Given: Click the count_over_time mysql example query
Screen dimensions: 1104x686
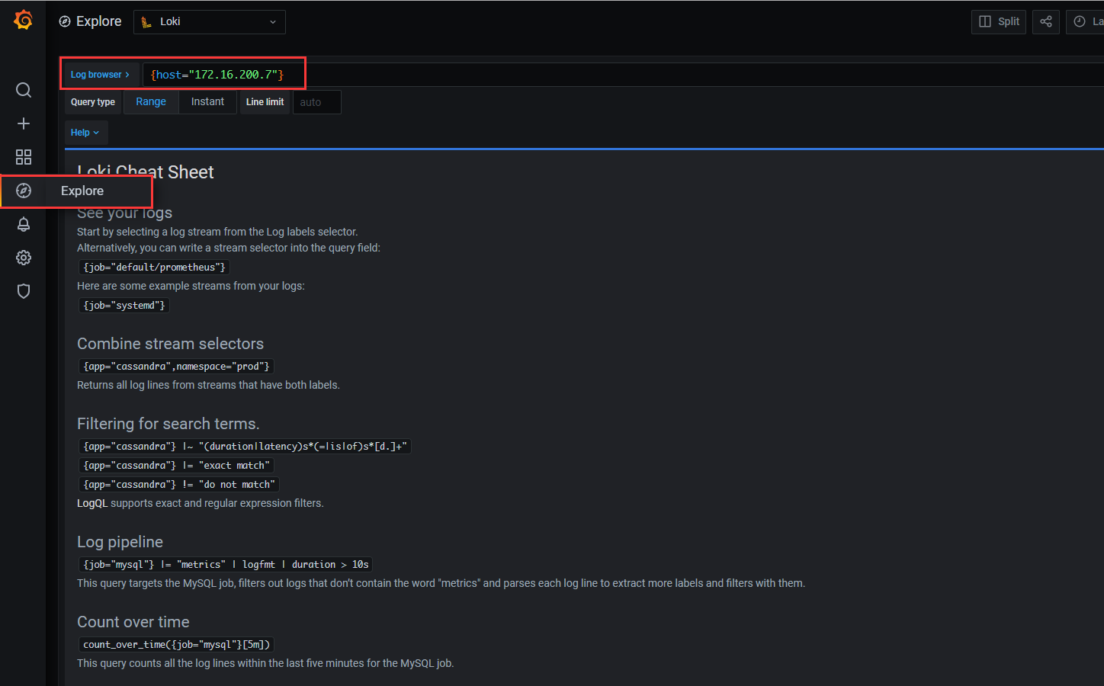Looking at the screenshot, I should [176, 645].
